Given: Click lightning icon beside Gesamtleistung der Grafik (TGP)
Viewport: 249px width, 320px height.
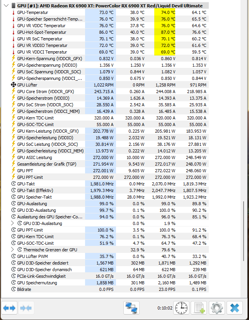Looking at the screenshot, I should 14,164.
